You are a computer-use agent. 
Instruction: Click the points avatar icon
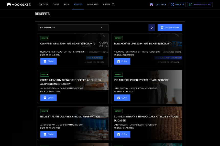(x=151, y=5)
